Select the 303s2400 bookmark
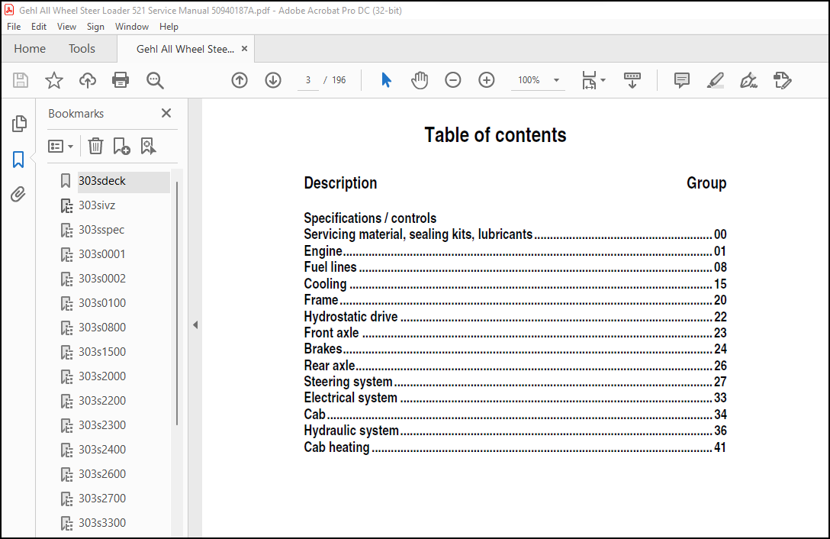This screenshot has height=539, width=830. [x=102, y=449]
